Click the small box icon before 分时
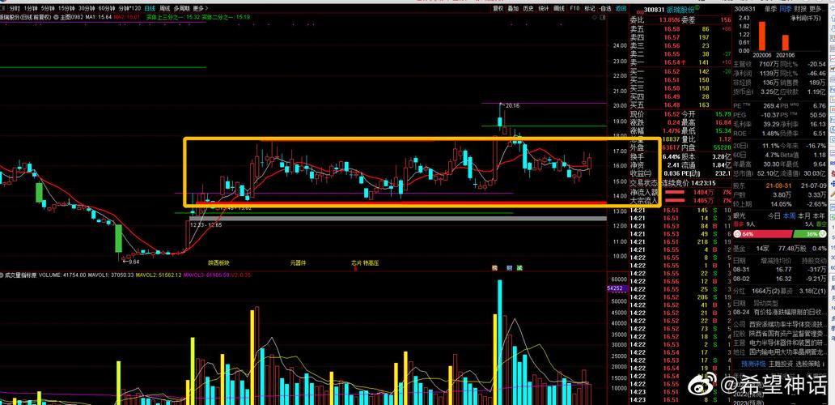Image resolution: width=835 pixels, height=405 pixels. (4, 9)
